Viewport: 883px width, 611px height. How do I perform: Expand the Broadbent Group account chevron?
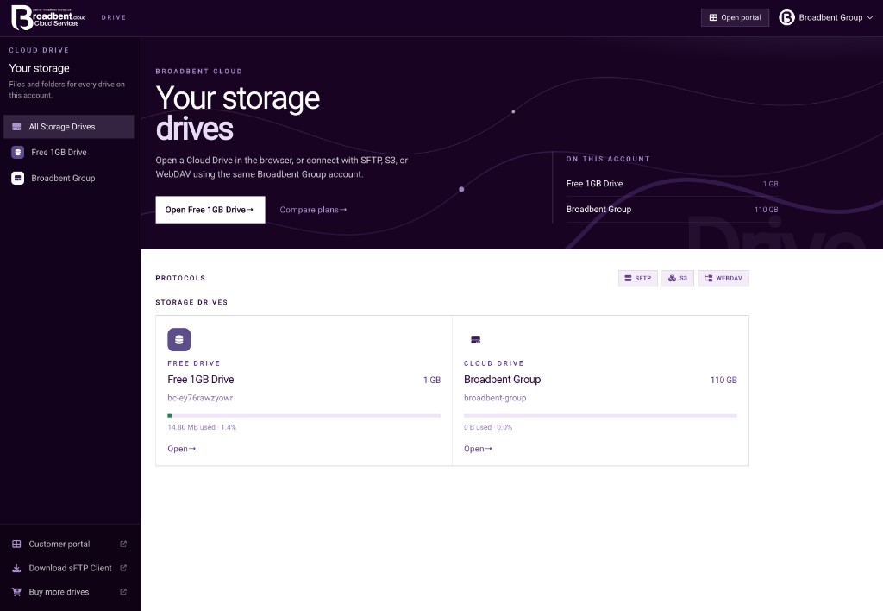coord(869,17)
